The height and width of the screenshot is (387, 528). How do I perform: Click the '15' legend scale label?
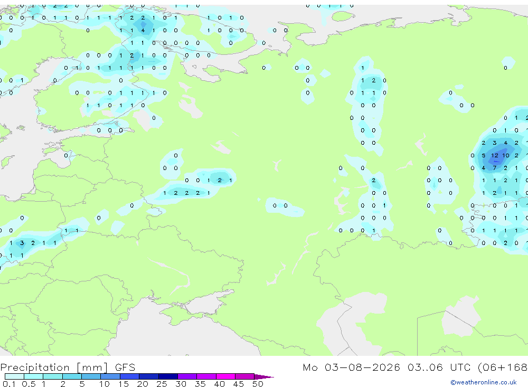tap(123, 384)
